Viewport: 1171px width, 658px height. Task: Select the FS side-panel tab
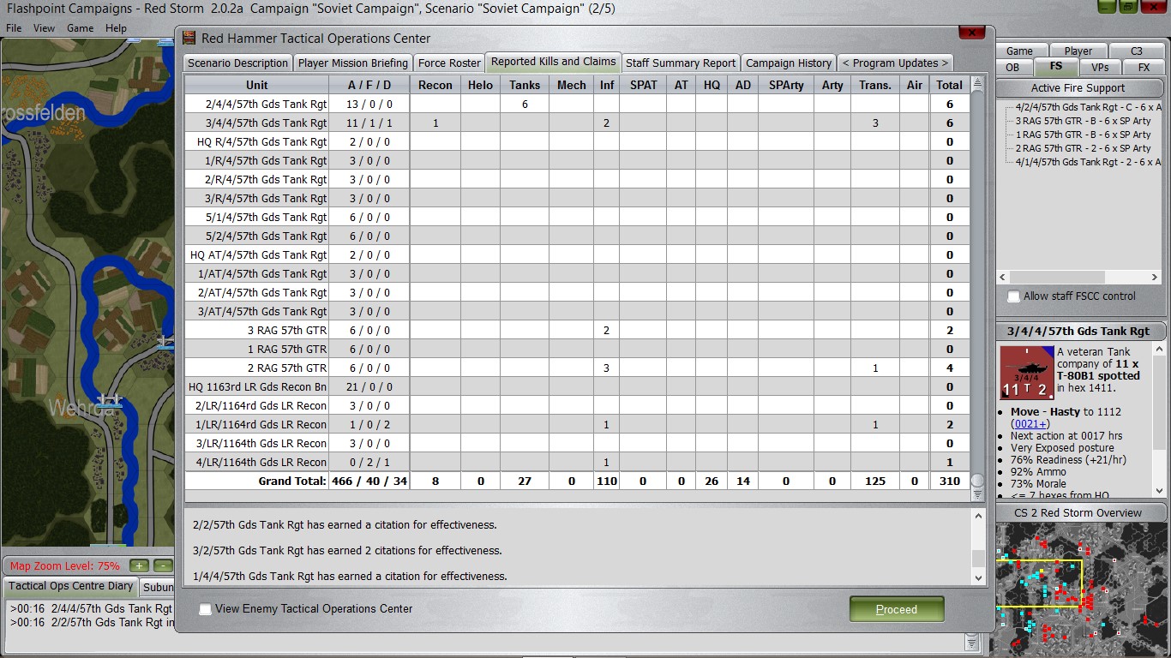pyautogui.click(x=1055, y=66)
